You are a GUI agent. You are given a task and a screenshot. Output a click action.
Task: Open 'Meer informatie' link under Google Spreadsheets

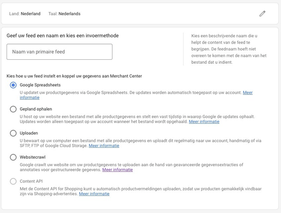tap(248, 93)
